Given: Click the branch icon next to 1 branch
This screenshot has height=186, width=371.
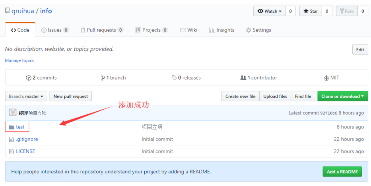Looking at the screenshot, I should [103, 78].
